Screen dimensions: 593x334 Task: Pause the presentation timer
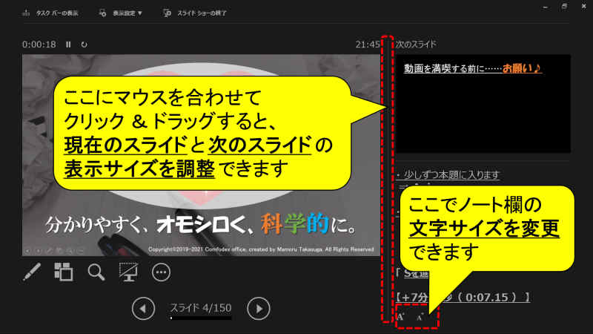pyautogui.click(x=68, y=45)
